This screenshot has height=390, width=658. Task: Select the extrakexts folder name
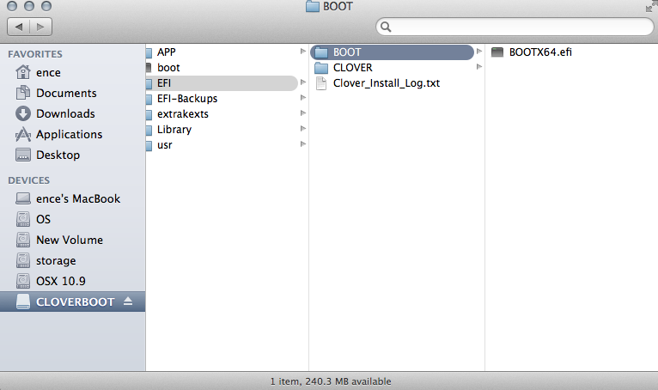tap(183, 114)
